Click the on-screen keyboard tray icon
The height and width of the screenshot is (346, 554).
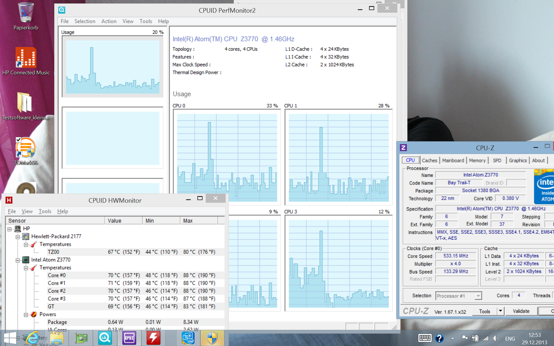pyautogui.click(x=424, y=338)
